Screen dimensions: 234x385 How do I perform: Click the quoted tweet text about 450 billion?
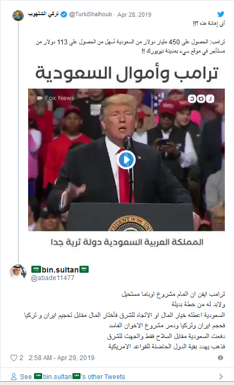(130, 47)
